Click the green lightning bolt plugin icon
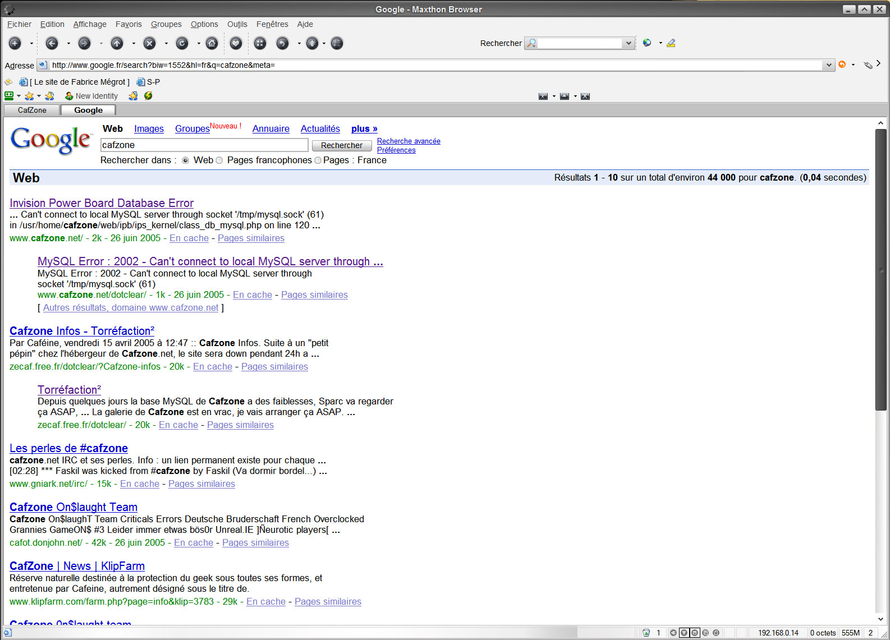The height and width of the screenshot is (640, 890). [x=148, y=96]
